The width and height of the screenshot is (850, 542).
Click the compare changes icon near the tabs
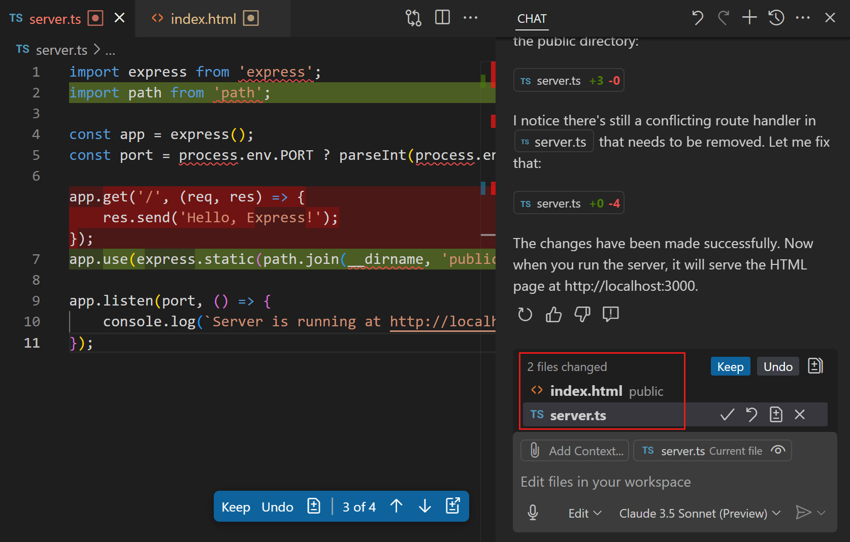414,17
